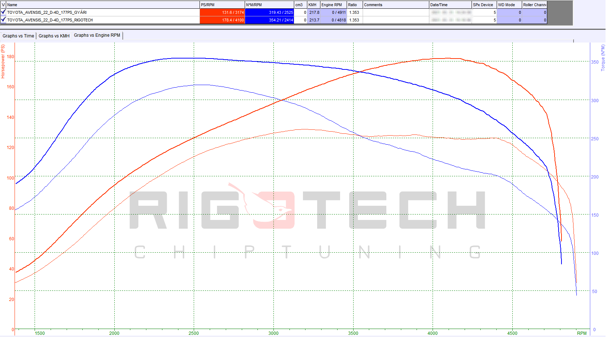Click red power cell 178.4 / 4100
The height and width of the screenshot is (337, 607).
222,20
